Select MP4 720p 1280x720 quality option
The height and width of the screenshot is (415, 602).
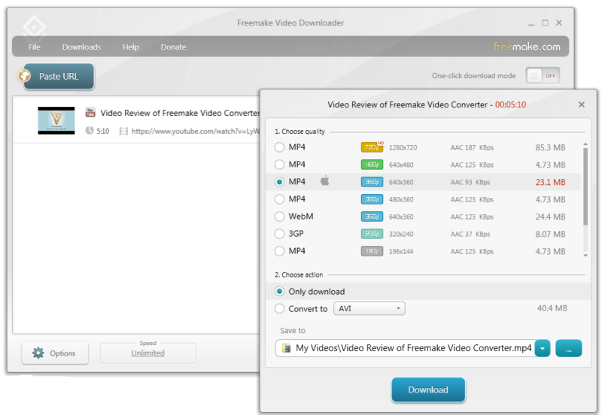(279, 147)
